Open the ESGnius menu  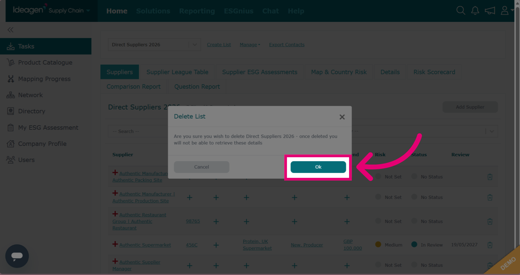tap(239, 11)
